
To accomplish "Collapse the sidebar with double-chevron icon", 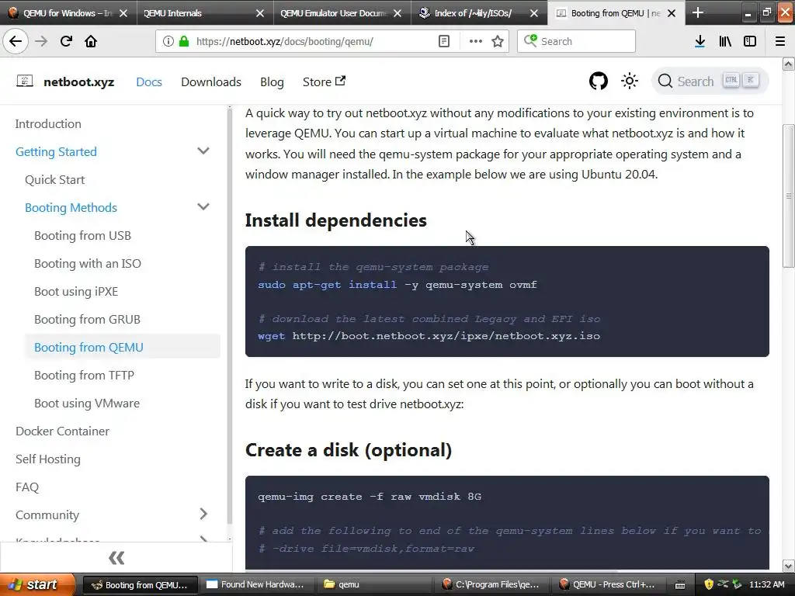I will 116,558.
